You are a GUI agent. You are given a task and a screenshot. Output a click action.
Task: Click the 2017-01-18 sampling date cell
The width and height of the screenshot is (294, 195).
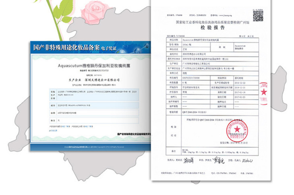pyautogui.click(x=246, y=92)
